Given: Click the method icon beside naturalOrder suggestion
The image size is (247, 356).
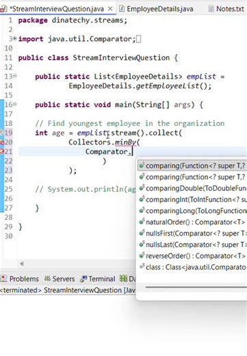Looking at the screenshot, I should 142,221.
